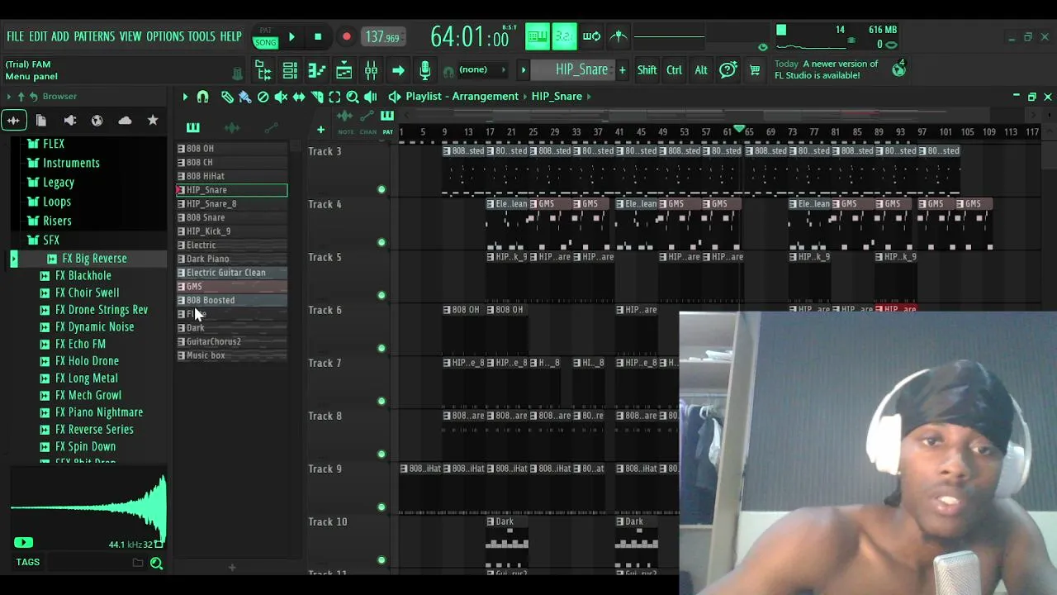Select the Slice tool in Playlist
Screen dimensions: 1057x595
[317, 97]
